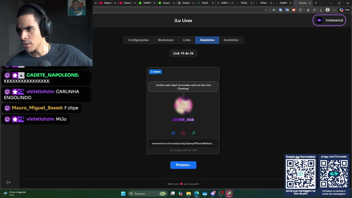This screenshot has width=352, height=198.
Task: Click the green wrench icon on clip card
Action: pyautogui.click(x=194, y=133)
